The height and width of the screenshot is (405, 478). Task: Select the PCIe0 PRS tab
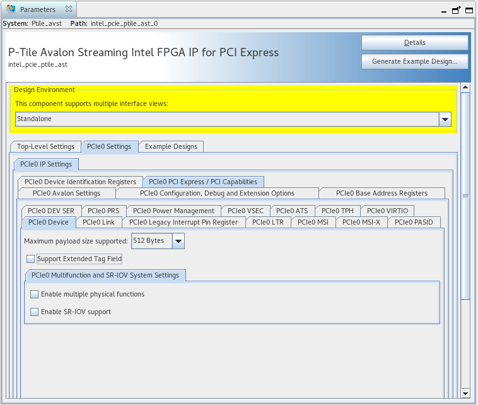(x=103, y=211)
